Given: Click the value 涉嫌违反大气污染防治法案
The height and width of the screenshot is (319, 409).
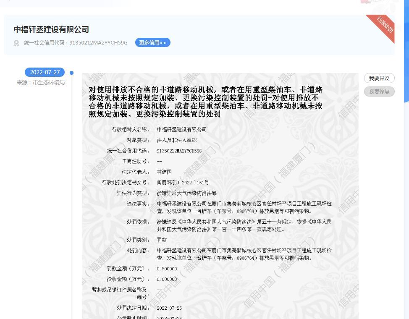Looking at the screenshot, I should point(187,193).
